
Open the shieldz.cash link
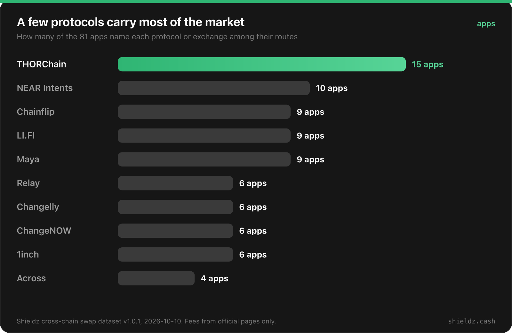pos(471,321)
